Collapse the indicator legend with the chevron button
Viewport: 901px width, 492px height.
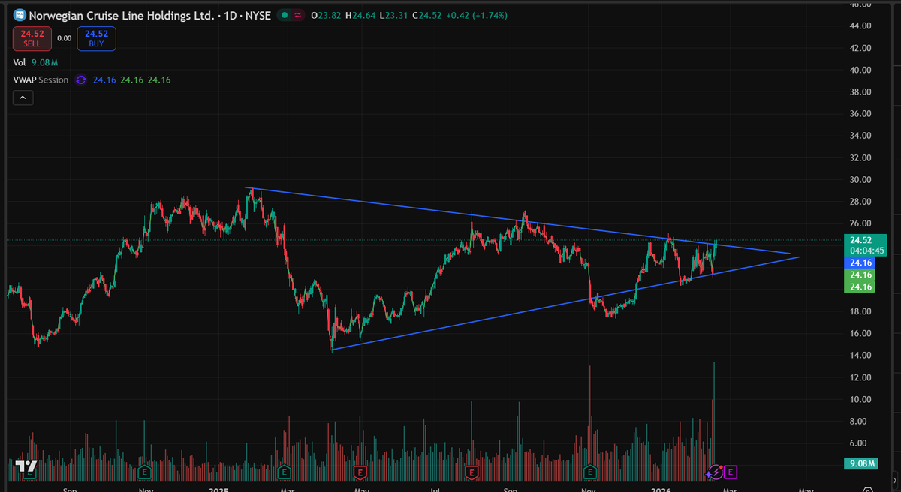(x=23, y=97)
